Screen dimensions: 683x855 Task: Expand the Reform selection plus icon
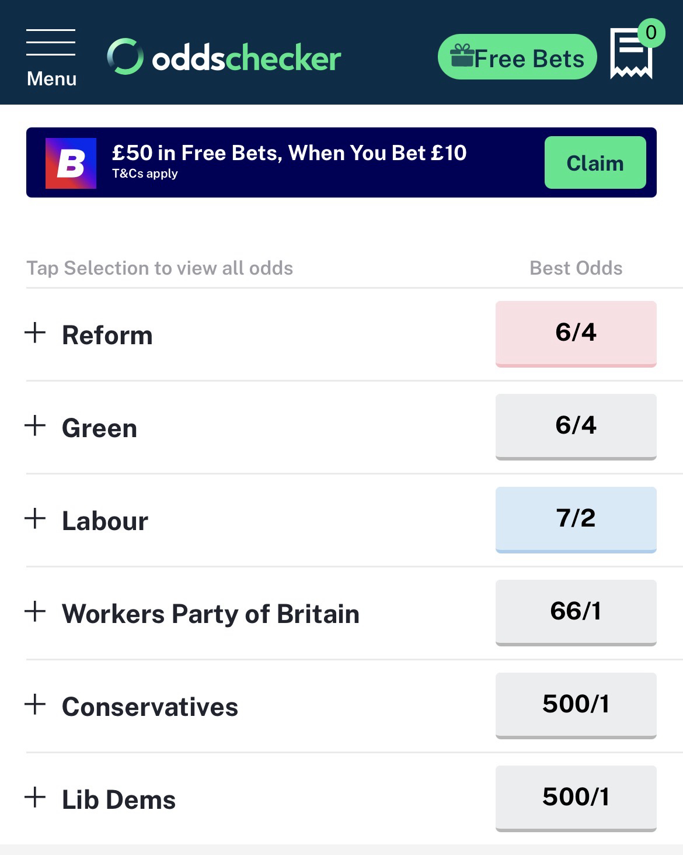(35, 333)
